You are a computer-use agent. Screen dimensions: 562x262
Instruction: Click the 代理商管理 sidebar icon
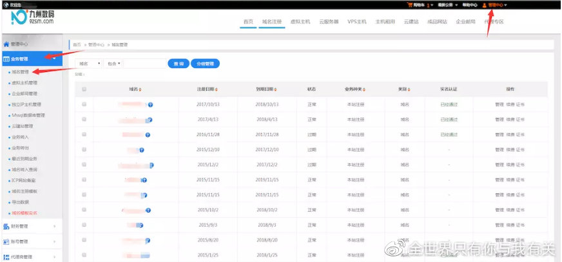(x=6, y=257)
